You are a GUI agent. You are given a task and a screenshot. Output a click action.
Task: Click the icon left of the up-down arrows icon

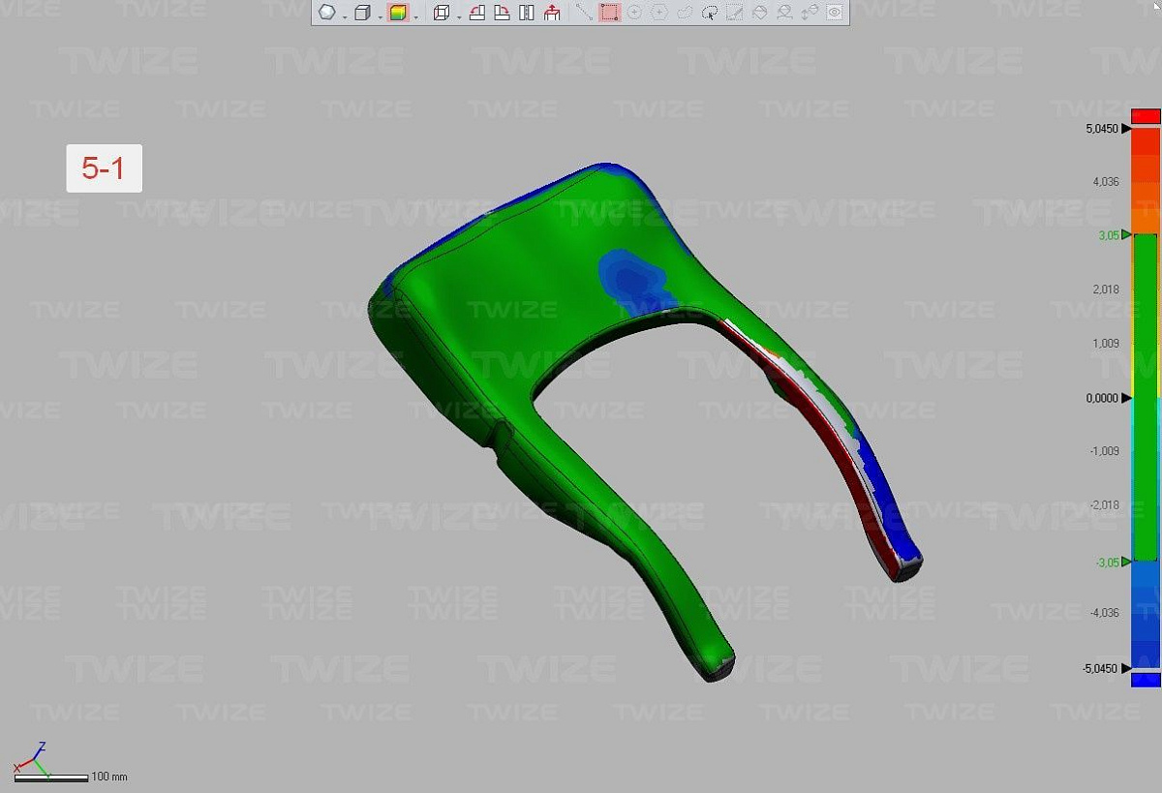785,13
